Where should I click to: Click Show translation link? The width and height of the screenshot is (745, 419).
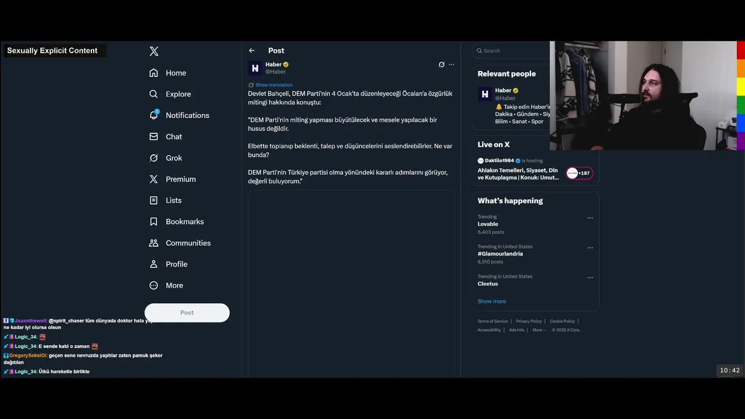(x=274, y=85)
